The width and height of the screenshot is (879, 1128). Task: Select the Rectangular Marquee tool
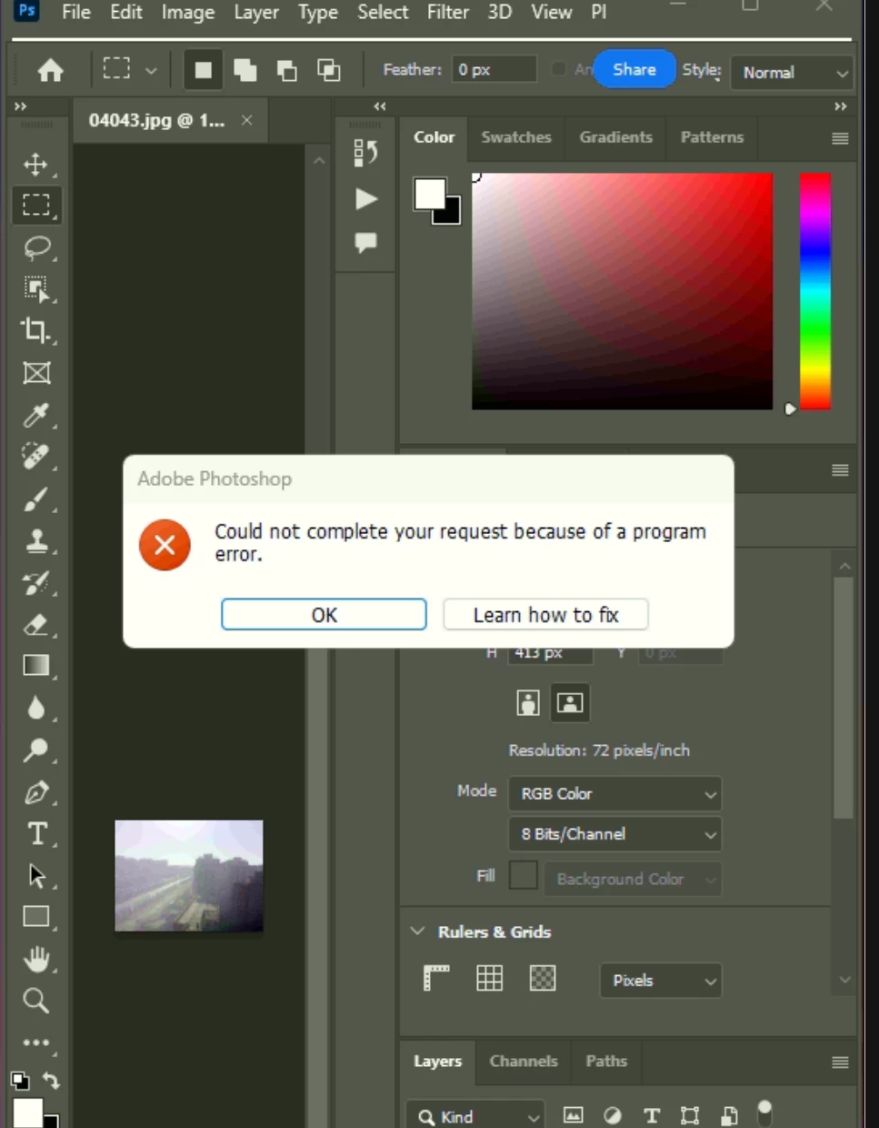36,206
